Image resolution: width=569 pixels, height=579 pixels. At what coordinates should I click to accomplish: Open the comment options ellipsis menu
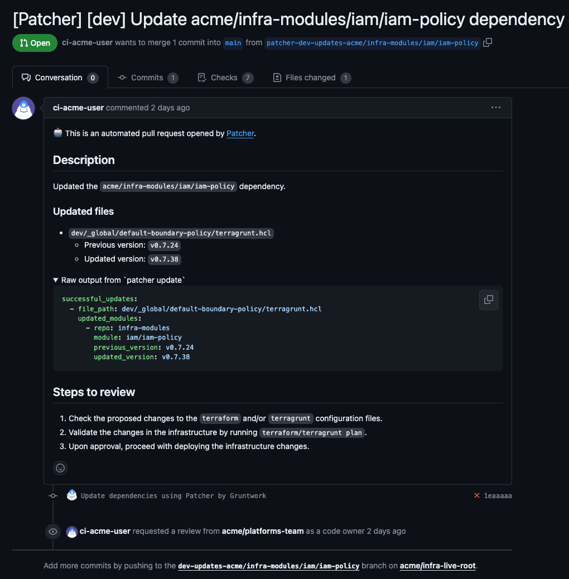[496, 108]
